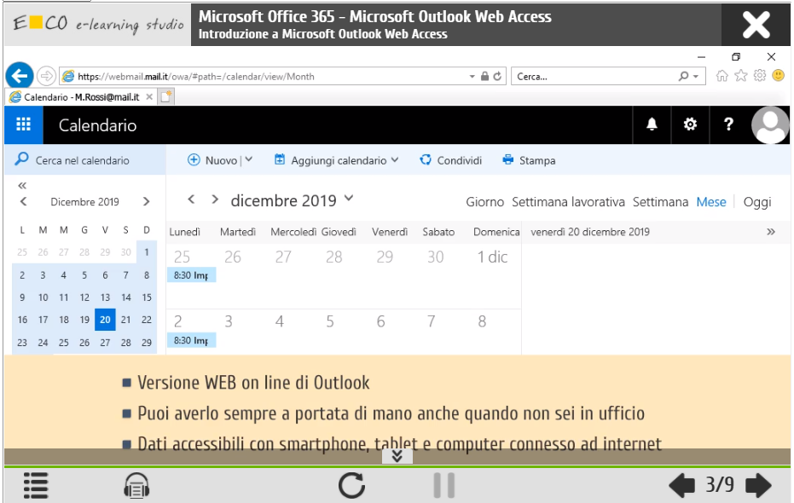Click the smiley feedback icon
The height and width of the screenshot is (503, 794).
779,76
